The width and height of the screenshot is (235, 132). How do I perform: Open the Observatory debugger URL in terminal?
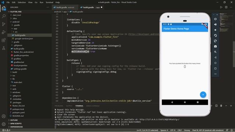click(x=159, y=120)
